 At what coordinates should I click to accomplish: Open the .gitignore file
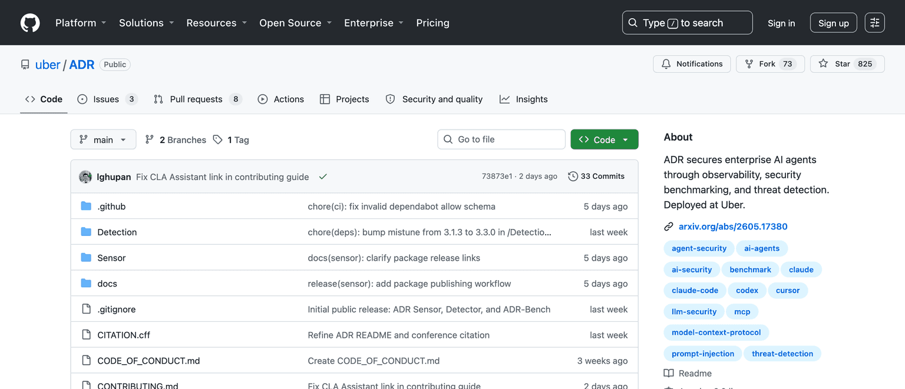pyautogui.click(x=116, y=309)
